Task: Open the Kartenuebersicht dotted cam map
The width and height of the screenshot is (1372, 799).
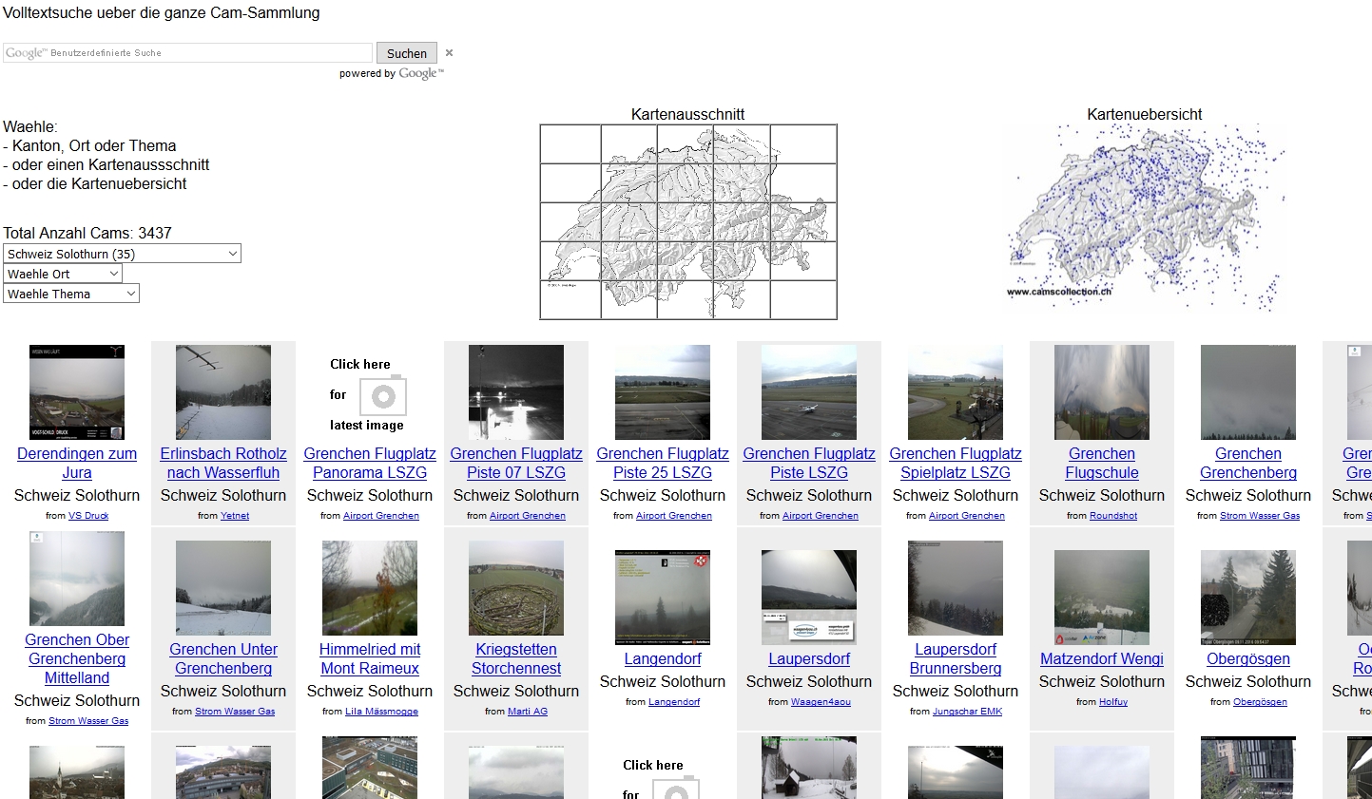Action: pos(1145,219)
